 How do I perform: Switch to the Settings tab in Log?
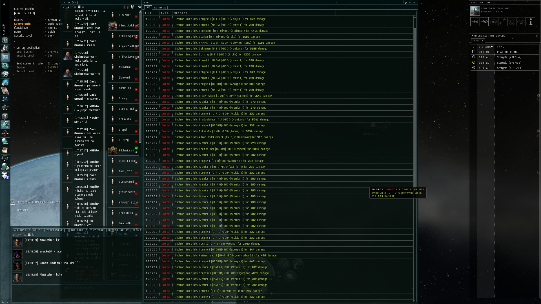coord(160,8)
